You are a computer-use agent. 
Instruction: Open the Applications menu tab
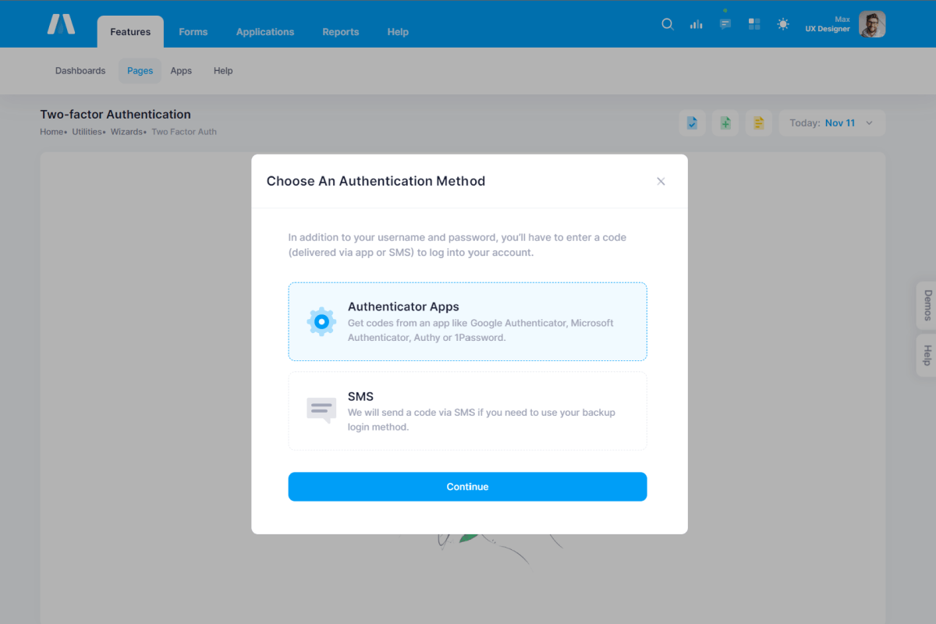[265, 32]
